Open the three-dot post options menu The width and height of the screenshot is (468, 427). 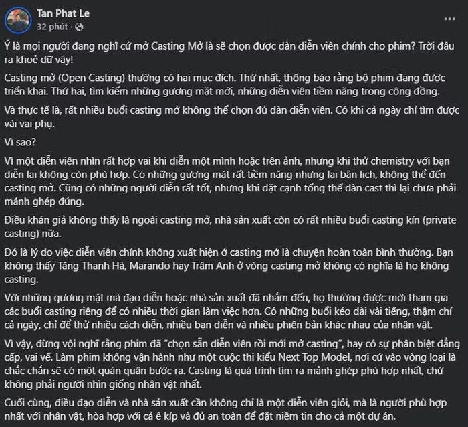pyautogui.click(x=449, y=19)
